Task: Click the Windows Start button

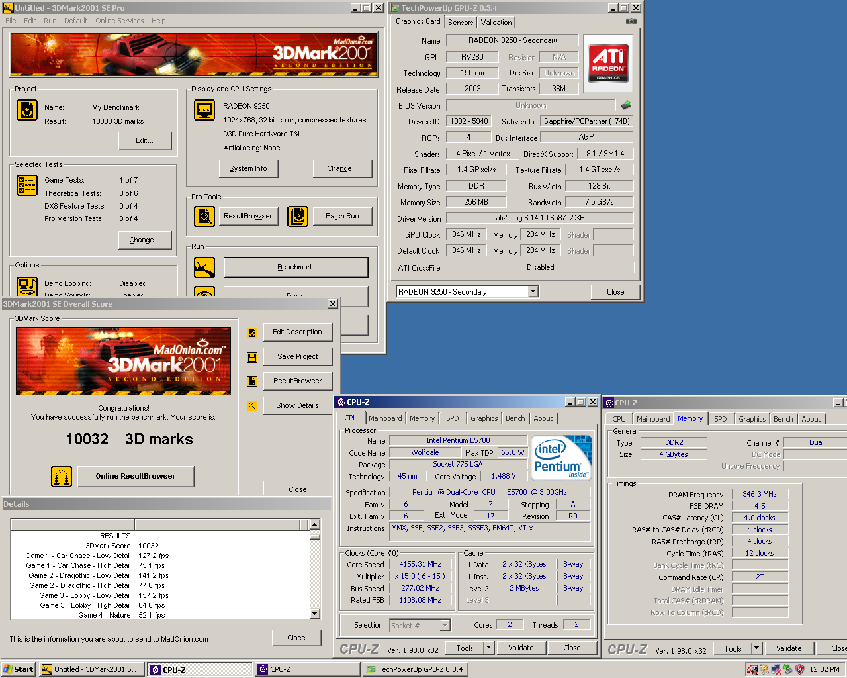Action: (18, 669)
